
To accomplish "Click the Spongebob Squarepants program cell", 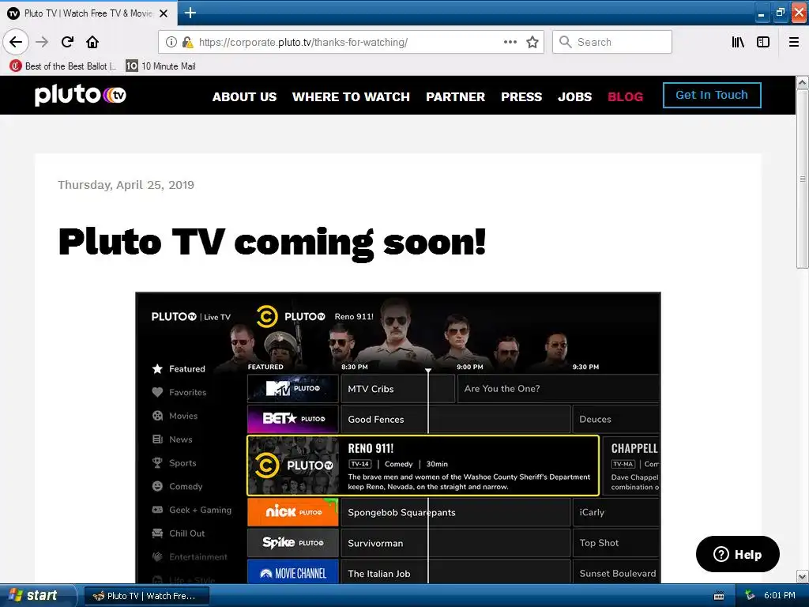I will pyautogui.click(x=456, y=512).
